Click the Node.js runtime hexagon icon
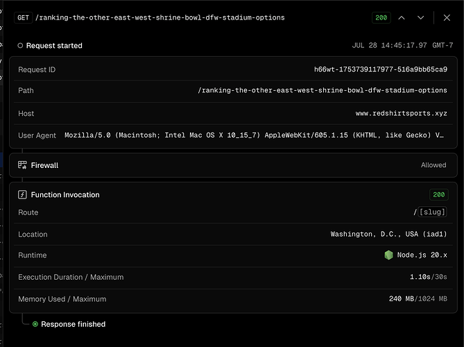 pyautogui.click(x=388, y=255)
